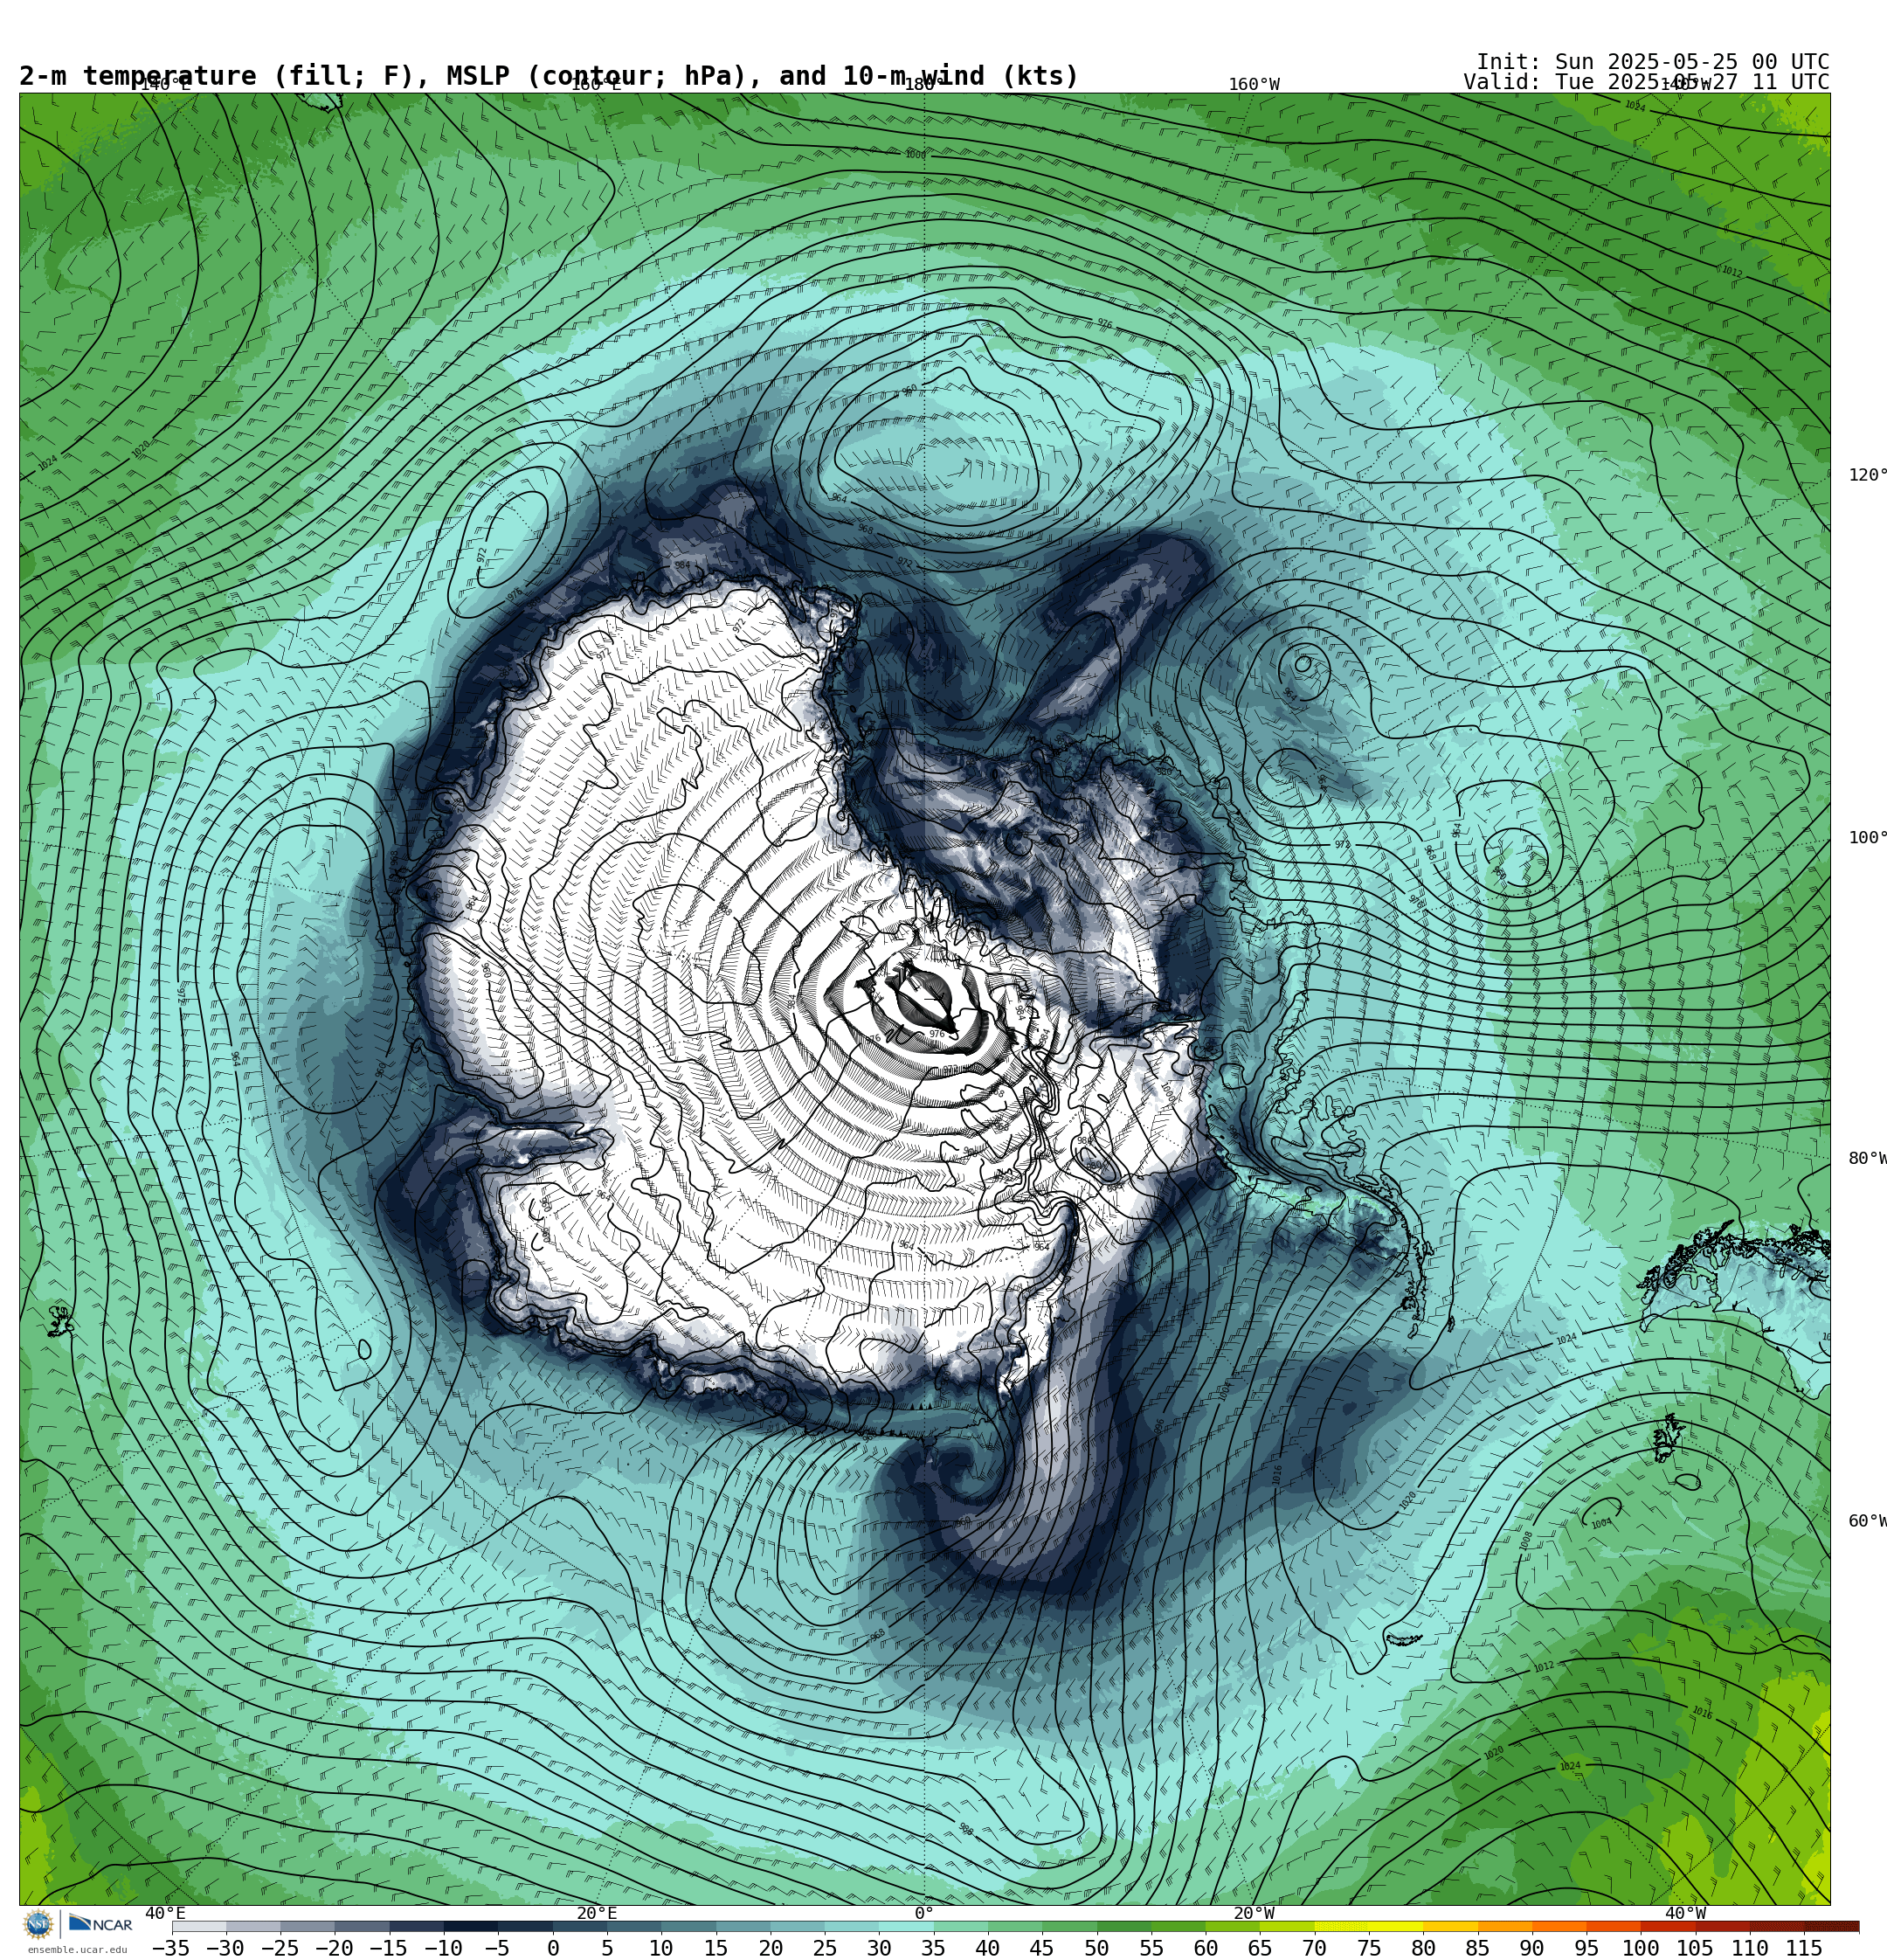This screenshot has height=1960, width=1887.
Task: Click the 20°W longitude label at bottom
Action: point(1254,1913)
